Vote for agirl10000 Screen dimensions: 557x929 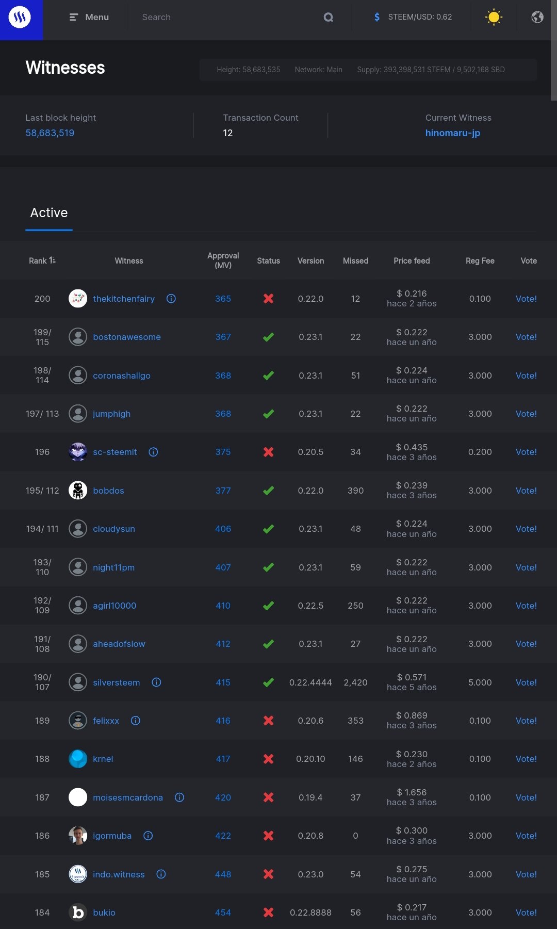tap(526, 606)
